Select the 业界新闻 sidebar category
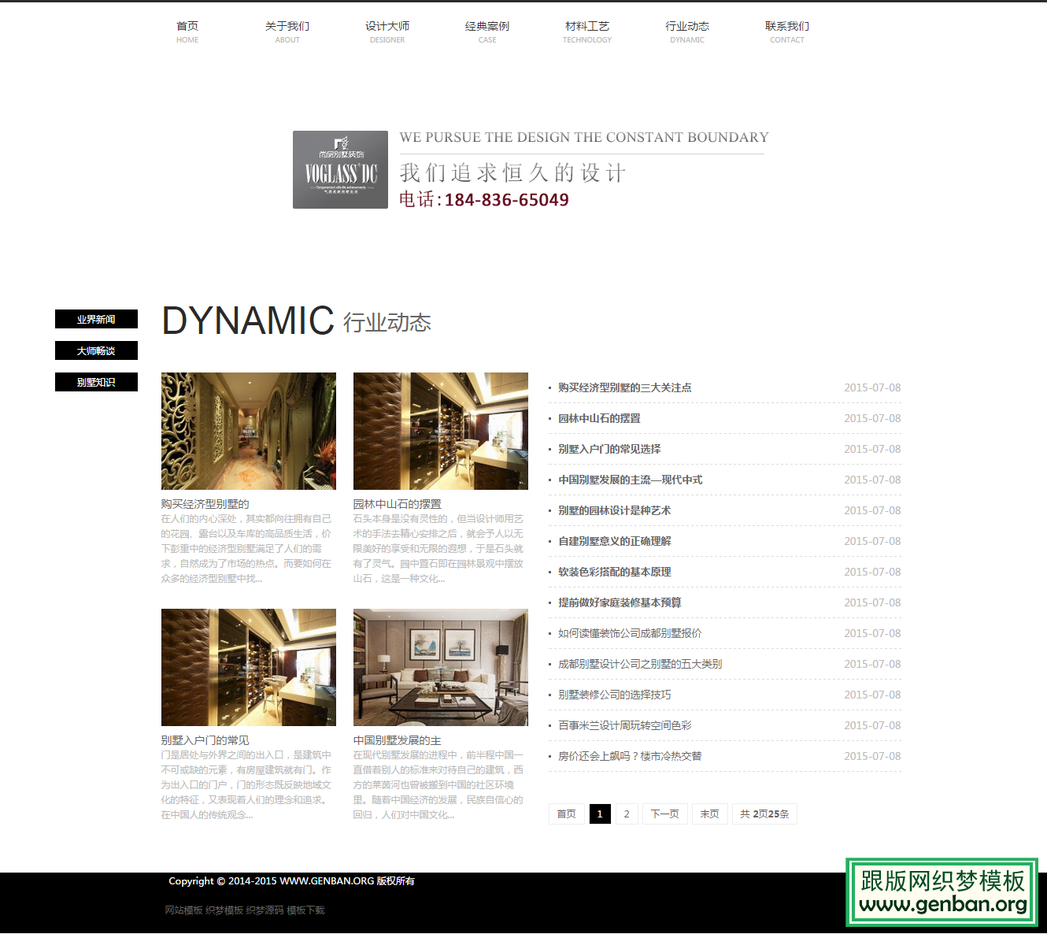The height and width of the screenshot is (934, 1047). [95, 319]
